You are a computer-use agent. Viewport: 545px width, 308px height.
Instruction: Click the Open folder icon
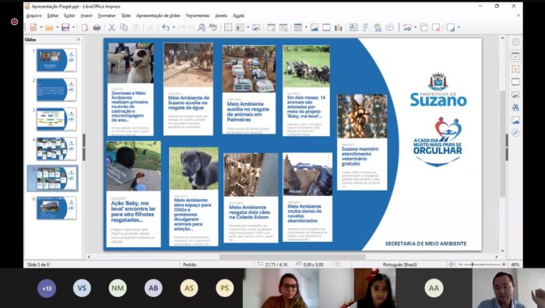click(49, 27)
